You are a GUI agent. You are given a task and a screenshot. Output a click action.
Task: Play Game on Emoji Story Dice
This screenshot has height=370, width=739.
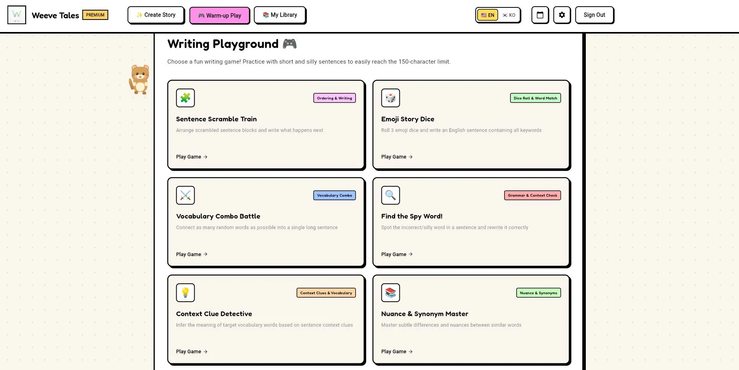tap(397, 157)
